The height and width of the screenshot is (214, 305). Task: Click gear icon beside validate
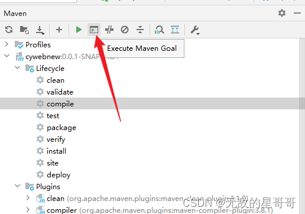tap(40, 92)
